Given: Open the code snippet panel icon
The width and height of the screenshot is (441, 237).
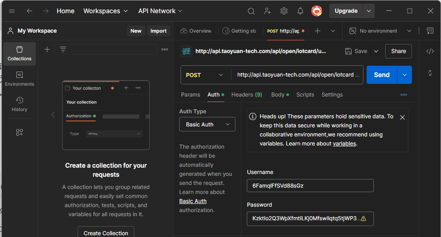Looking at the screenshot, I should (x=430, y=51).
